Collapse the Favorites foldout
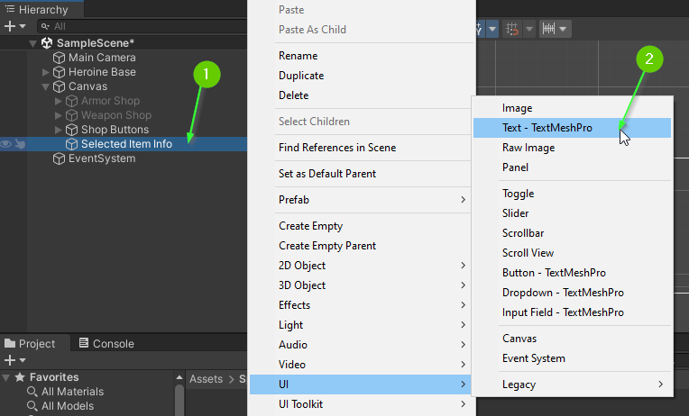The width and height of the screenshot is (689, 416). tap(6, 377)
